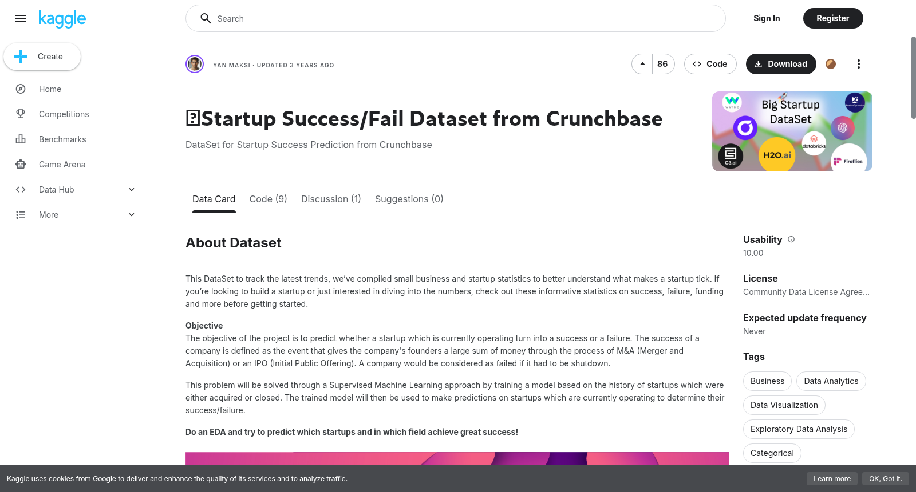Click Yan Maksi's profile avatar

coord(195,64)
